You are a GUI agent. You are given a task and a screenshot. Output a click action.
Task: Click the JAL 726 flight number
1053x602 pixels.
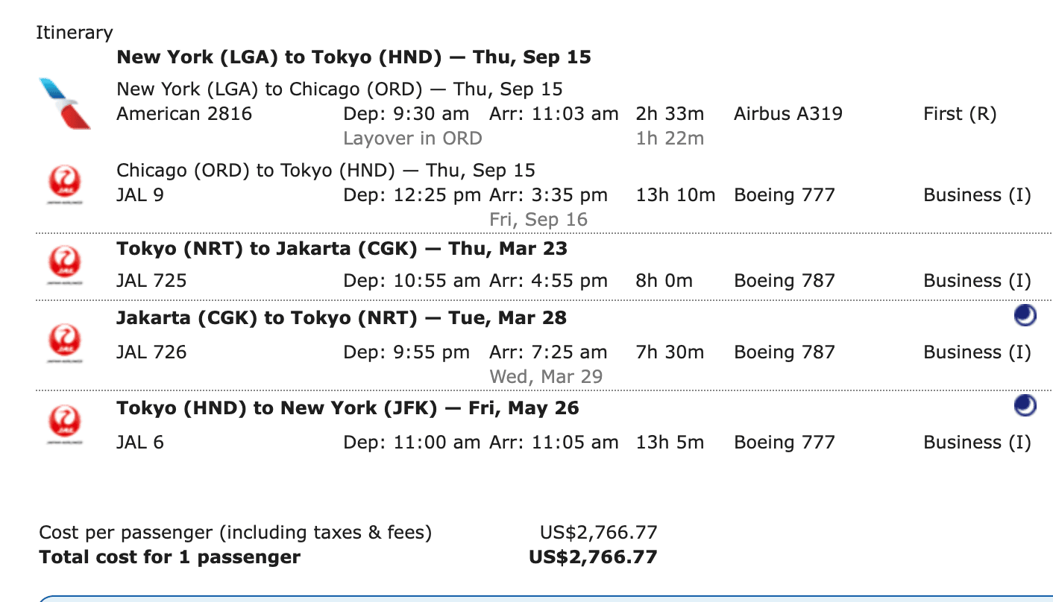tap(151, 352)
